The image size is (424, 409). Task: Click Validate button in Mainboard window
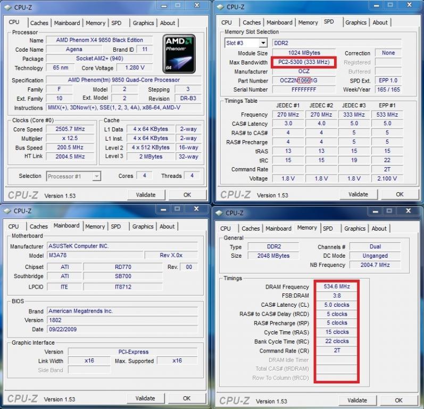145,398
